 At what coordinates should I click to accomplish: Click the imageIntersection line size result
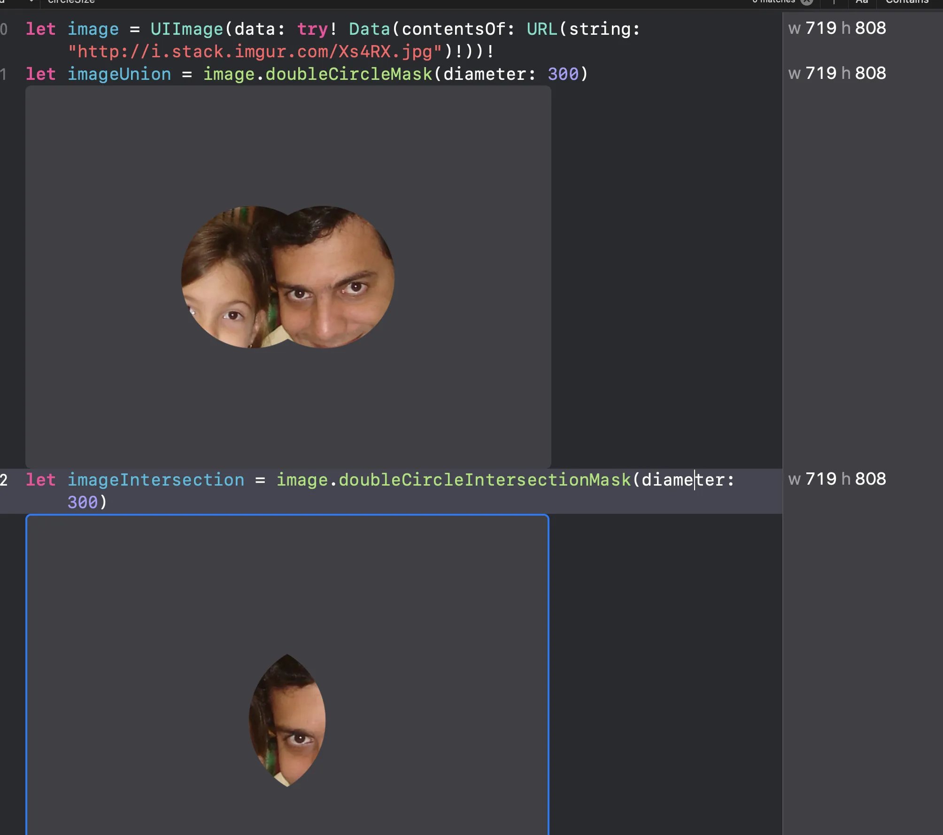(x=837, y=479)
